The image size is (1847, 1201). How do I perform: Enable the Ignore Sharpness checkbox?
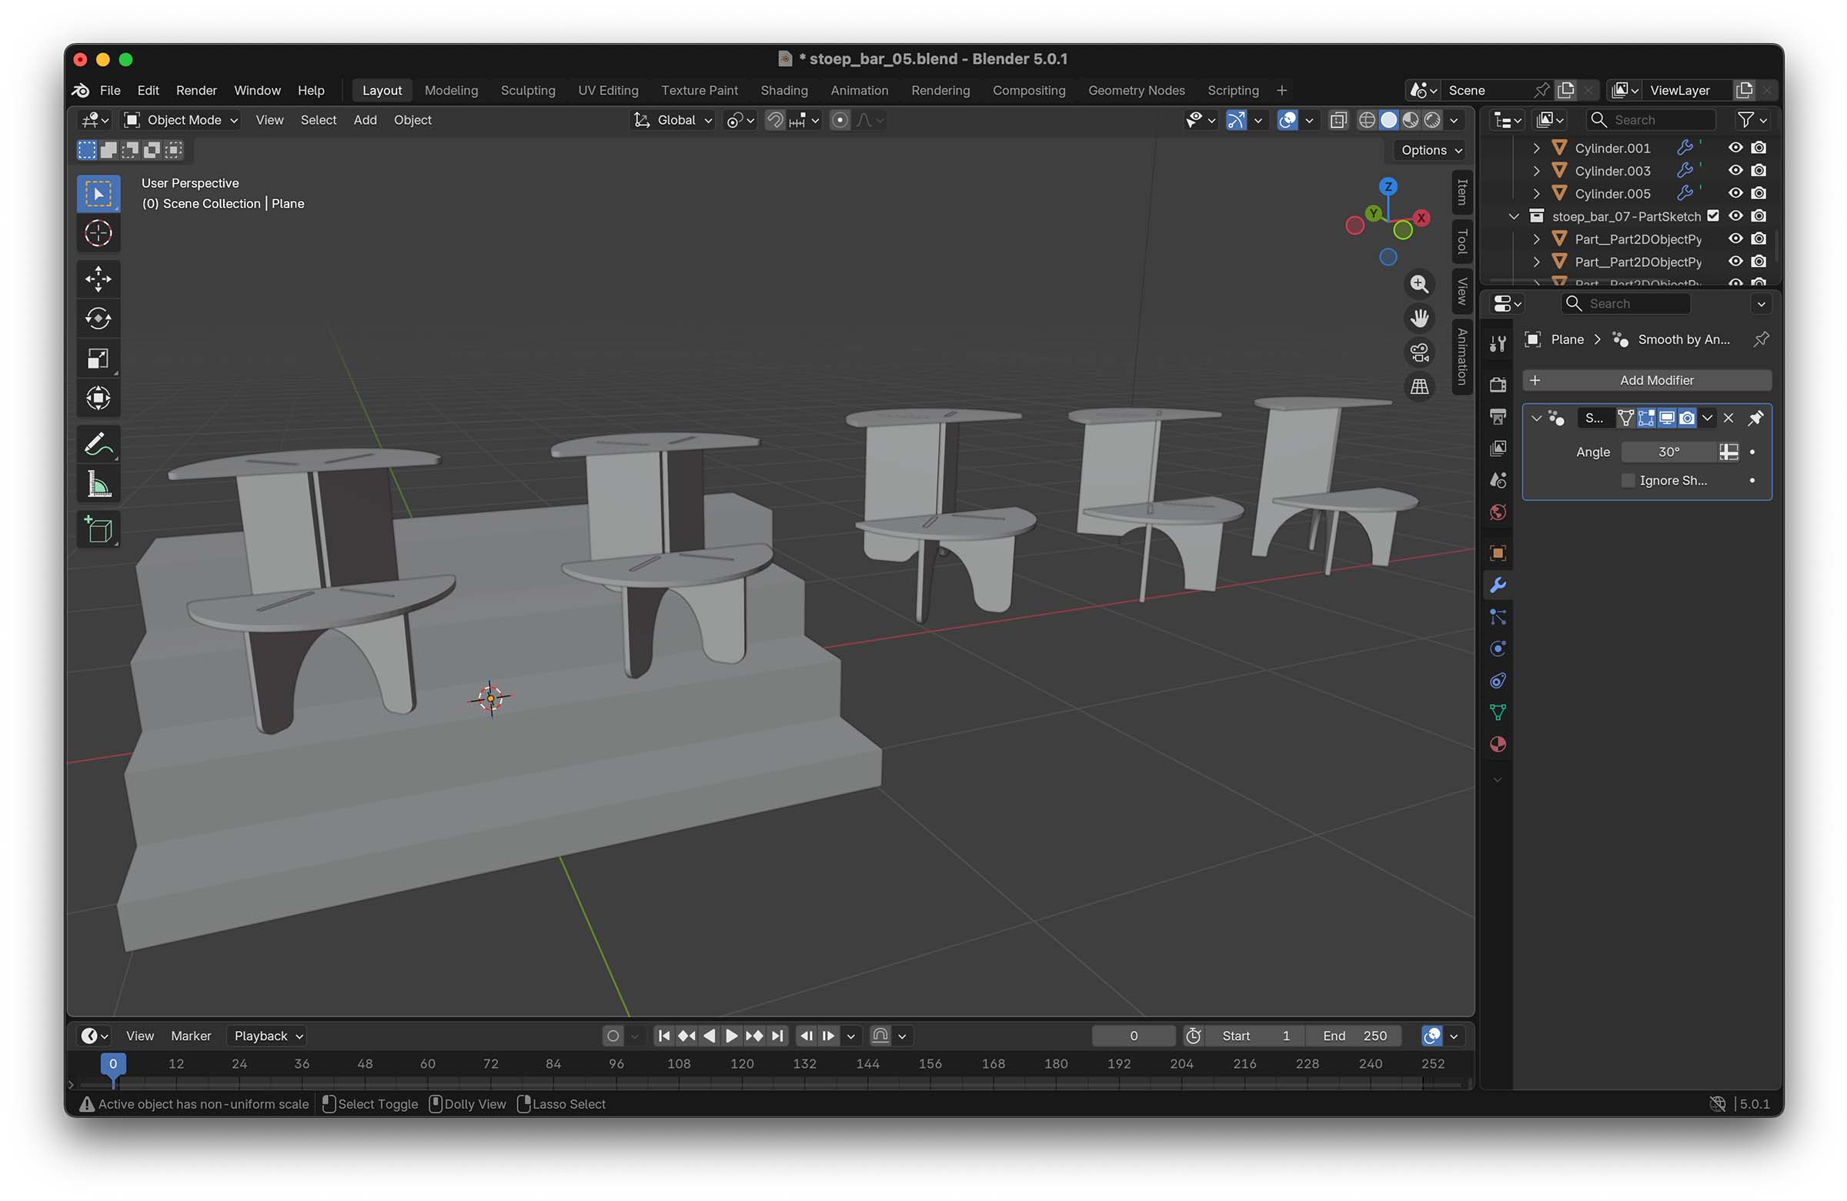pyautogui.click(x=1628, y=481)
